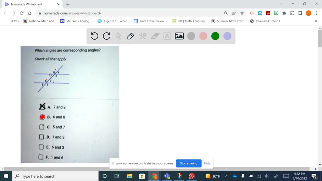
Task: Select the Pen drawing tool
Action: pyautogui.click(x=130, y=36)
